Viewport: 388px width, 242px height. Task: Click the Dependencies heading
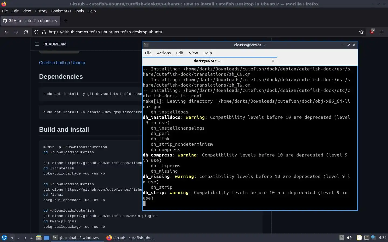pos(61,77)
